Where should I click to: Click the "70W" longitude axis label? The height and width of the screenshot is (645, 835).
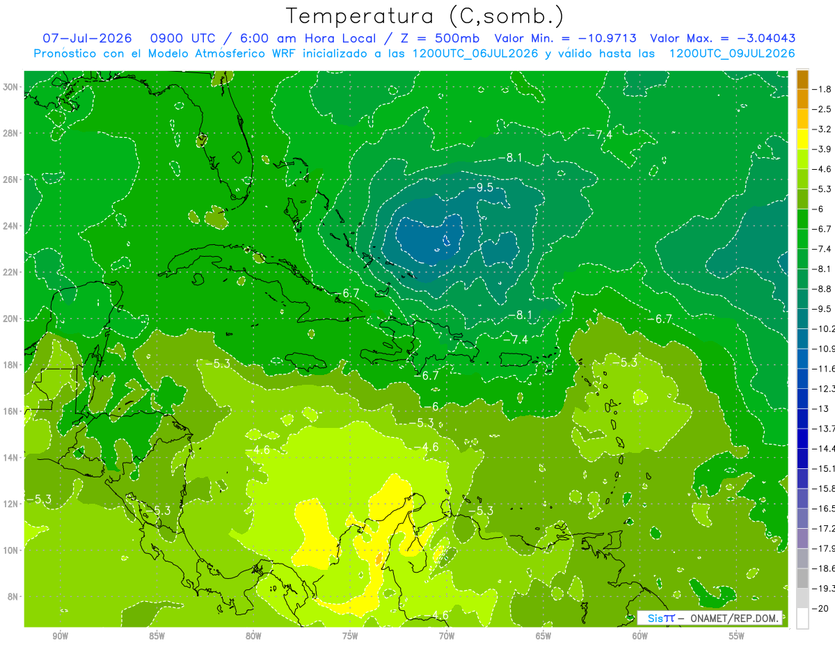pyautogui.click(x=447, y=637)
